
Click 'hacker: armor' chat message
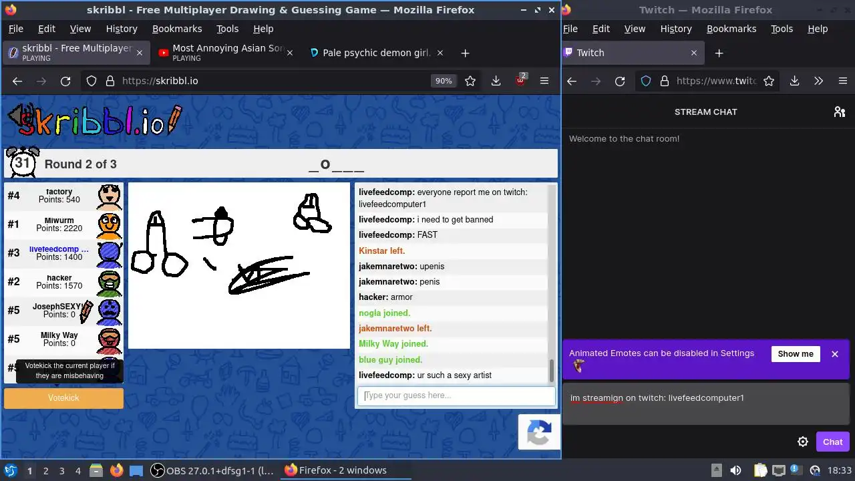point(385,297)
